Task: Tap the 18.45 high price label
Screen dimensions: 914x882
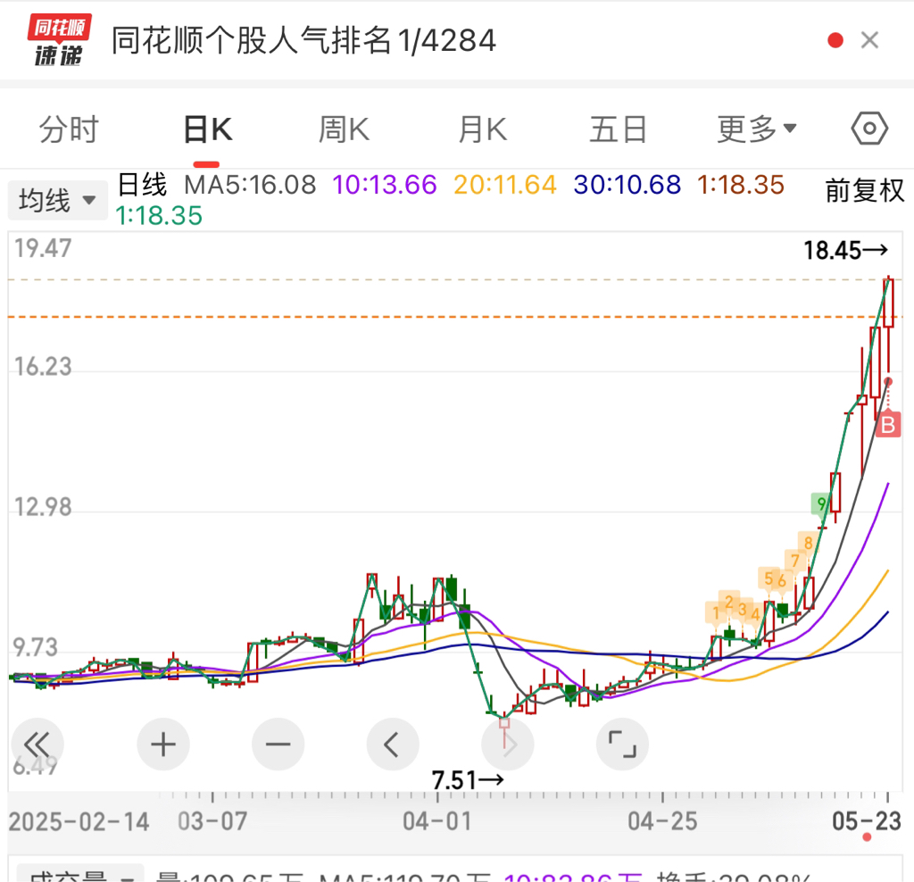Action: click(846, 251)
